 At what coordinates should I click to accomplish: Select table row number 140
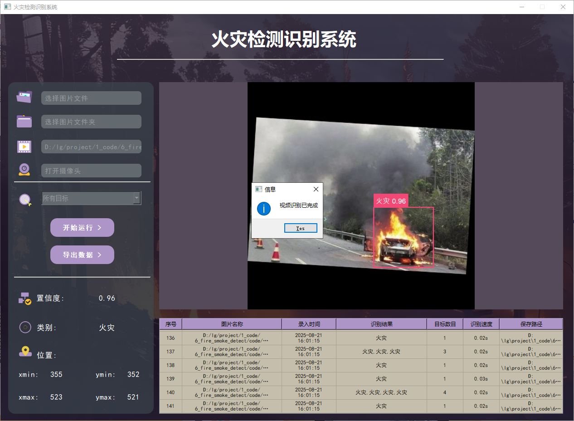pos(361,392)
